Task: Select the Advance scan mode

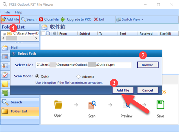Action: 78,76
